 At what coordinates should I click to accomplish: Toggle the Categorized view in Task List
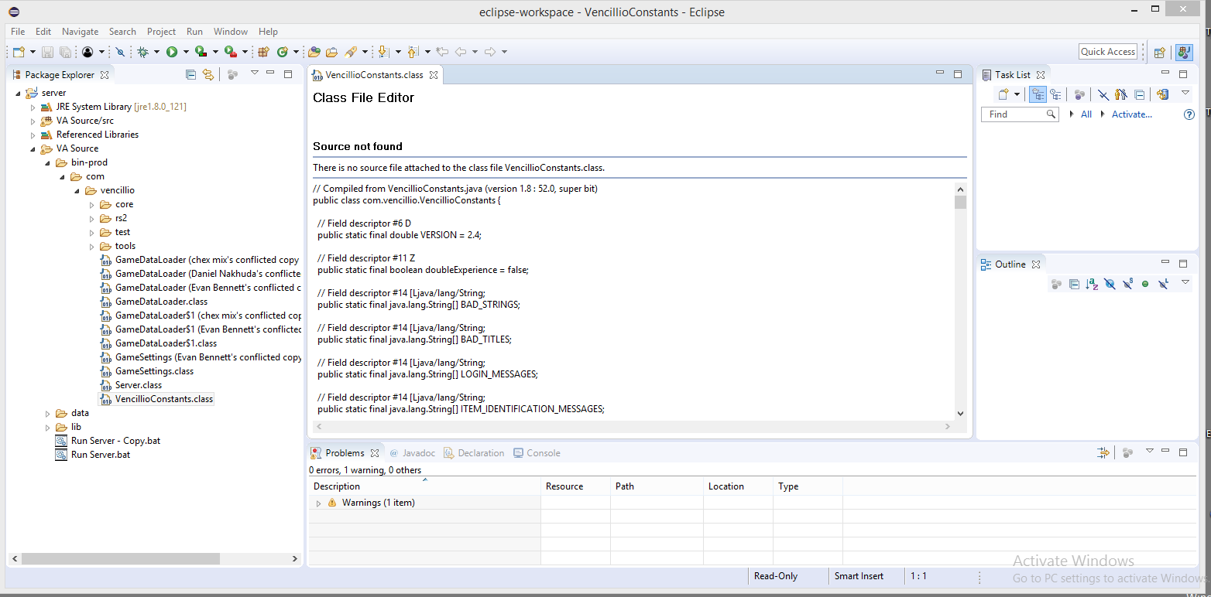click(1038, 94)
